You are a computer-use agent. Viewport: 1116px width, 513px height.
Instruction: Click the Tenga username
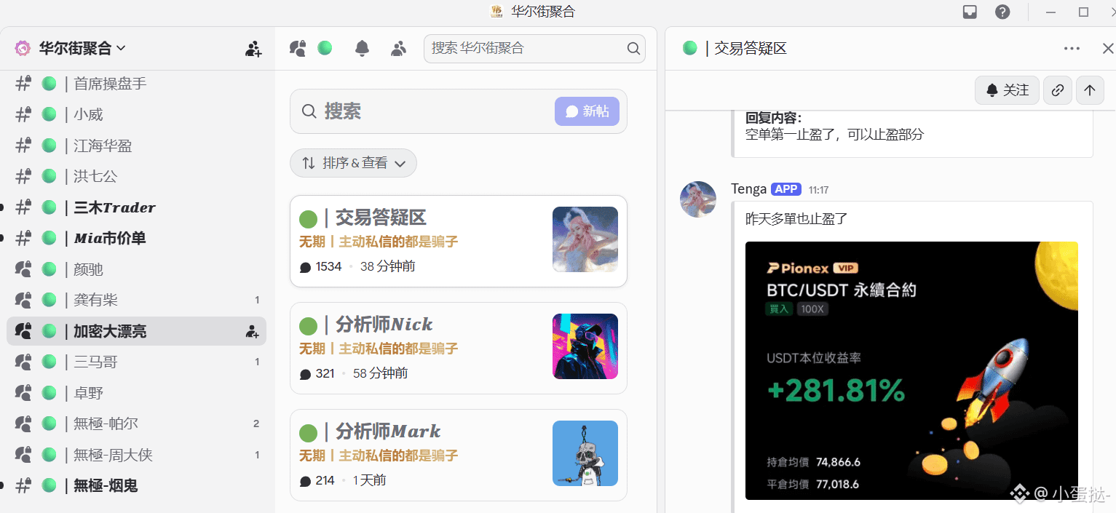(748, 189)
